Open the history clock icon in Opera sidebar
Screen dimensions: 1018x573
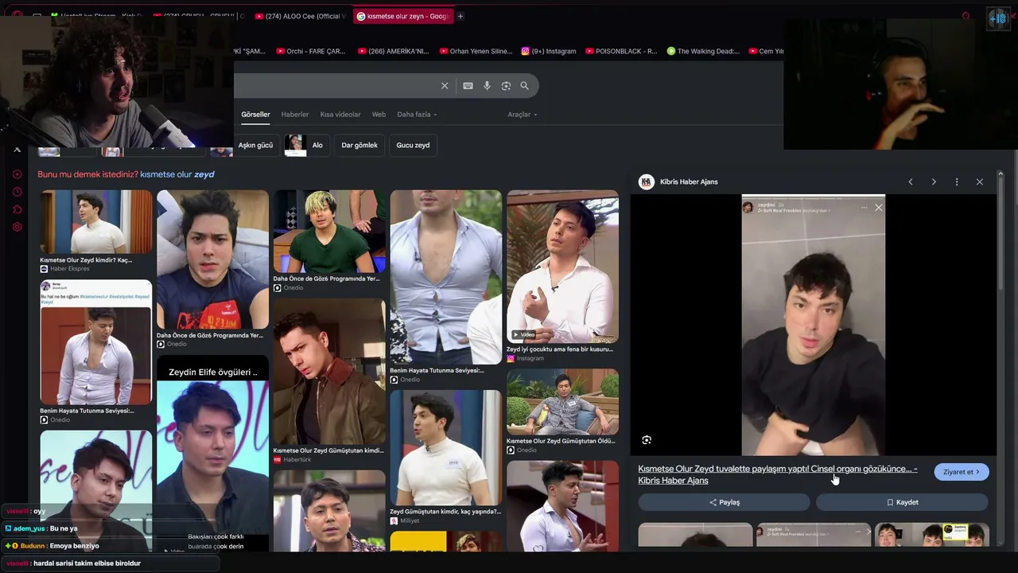[17, 192]
